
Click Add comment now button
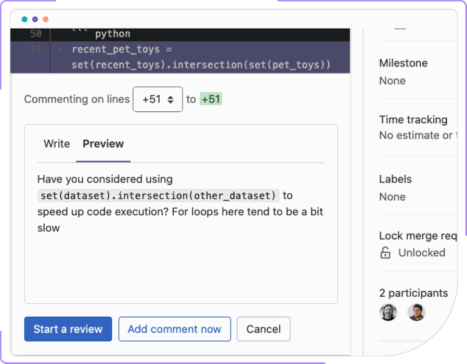pyautogui.click(x=175, y=329)
